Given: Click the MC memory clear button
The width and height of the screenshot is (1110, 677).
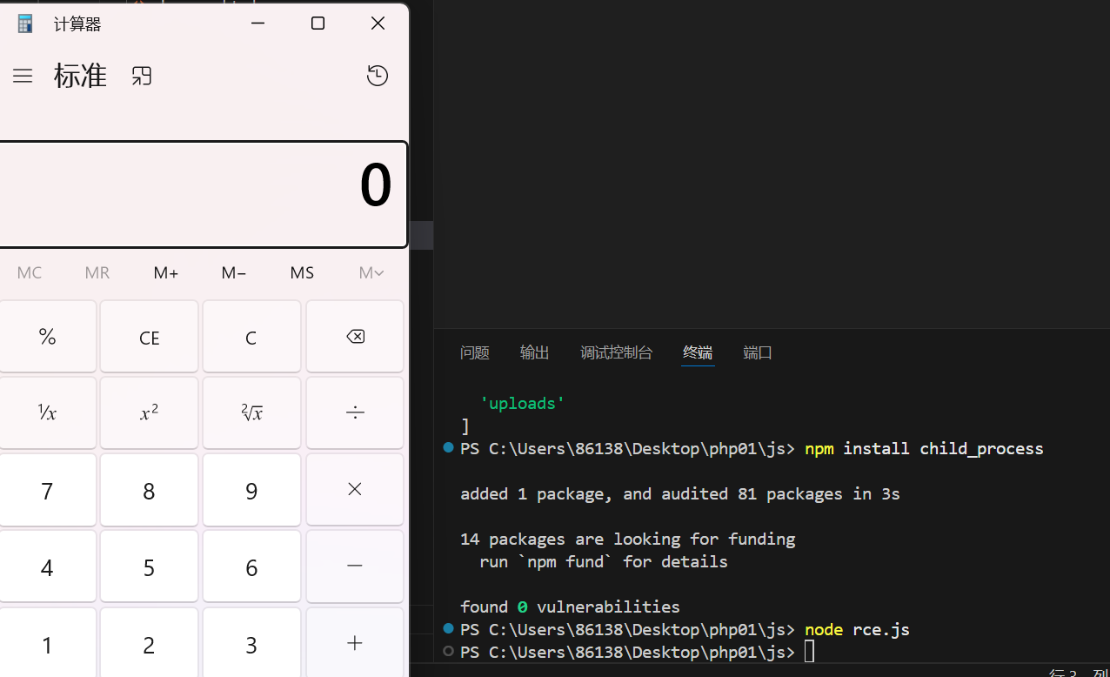Looking at the screenshot, I should point(30,272).
